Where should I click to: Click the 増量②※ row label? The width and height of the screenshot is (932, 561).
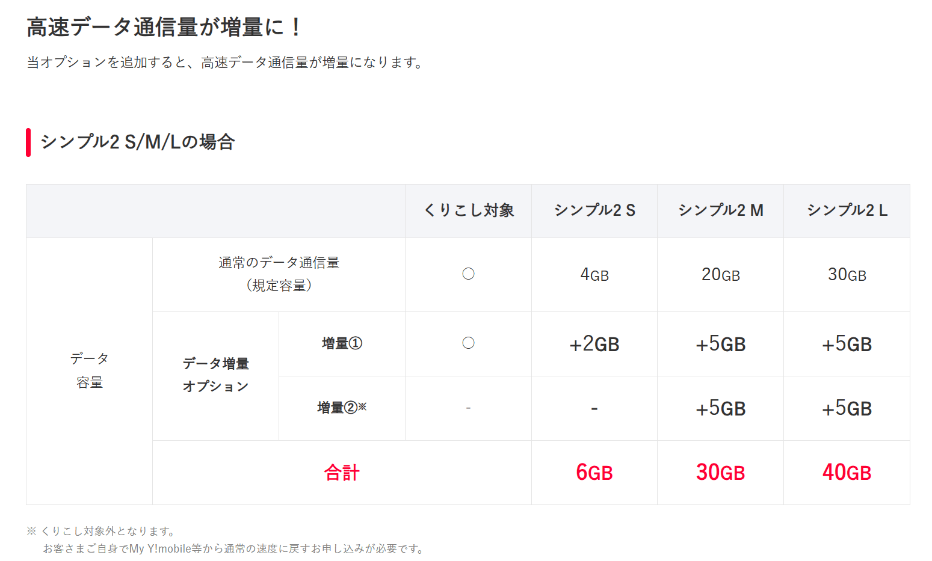pos(342,408)
